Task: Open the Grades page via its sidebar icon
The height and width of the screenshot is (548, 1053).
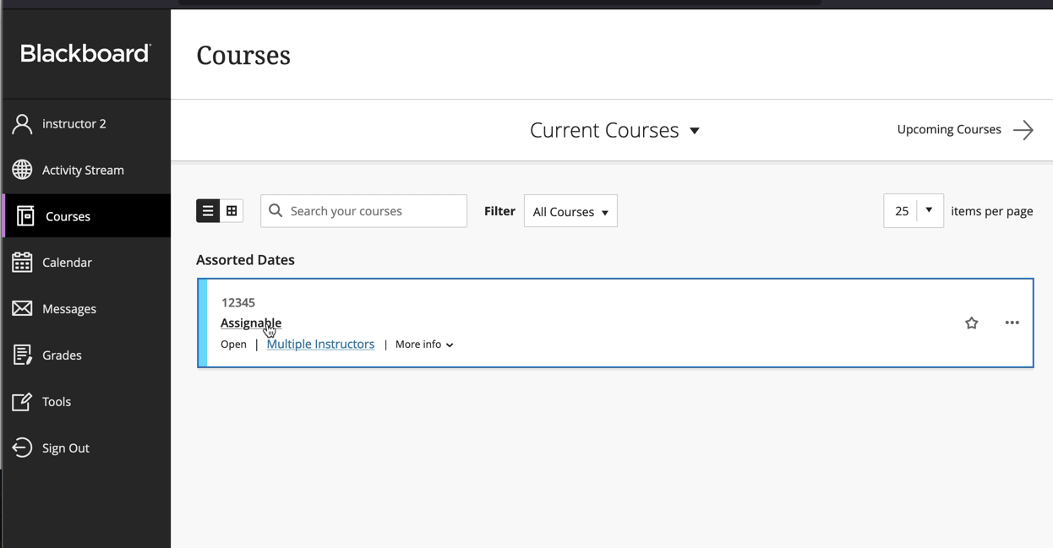Action: point(22,355)
